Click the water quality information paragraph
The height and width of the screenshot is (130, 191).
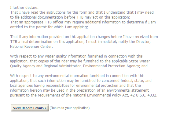pyautogui.click(x=79, y=61)
